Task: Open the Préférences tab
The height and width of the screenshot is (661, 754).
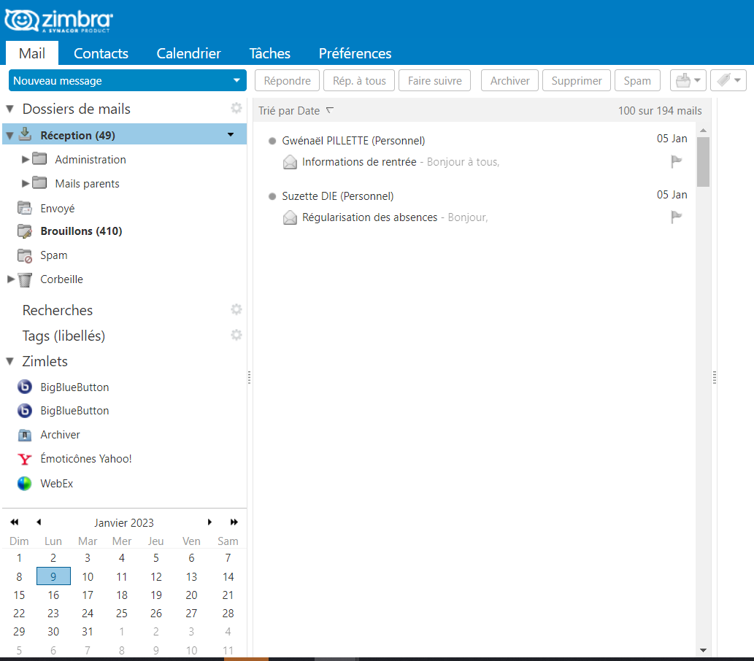Action: (355, 53)
